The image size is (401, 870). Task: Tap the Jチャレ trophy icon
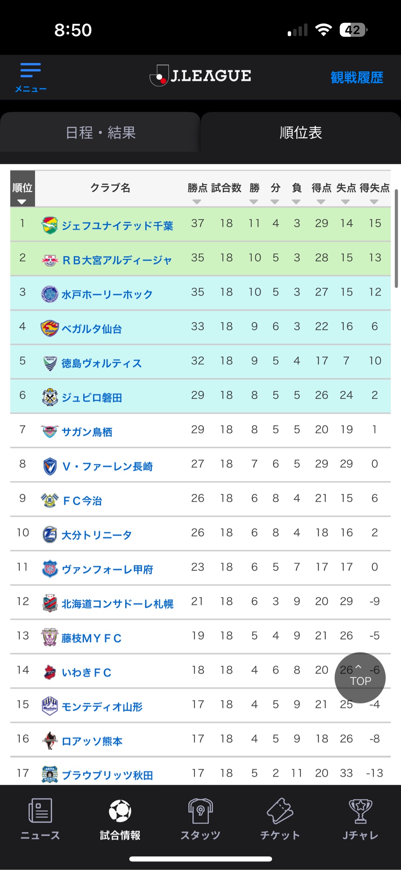(360, 811)
